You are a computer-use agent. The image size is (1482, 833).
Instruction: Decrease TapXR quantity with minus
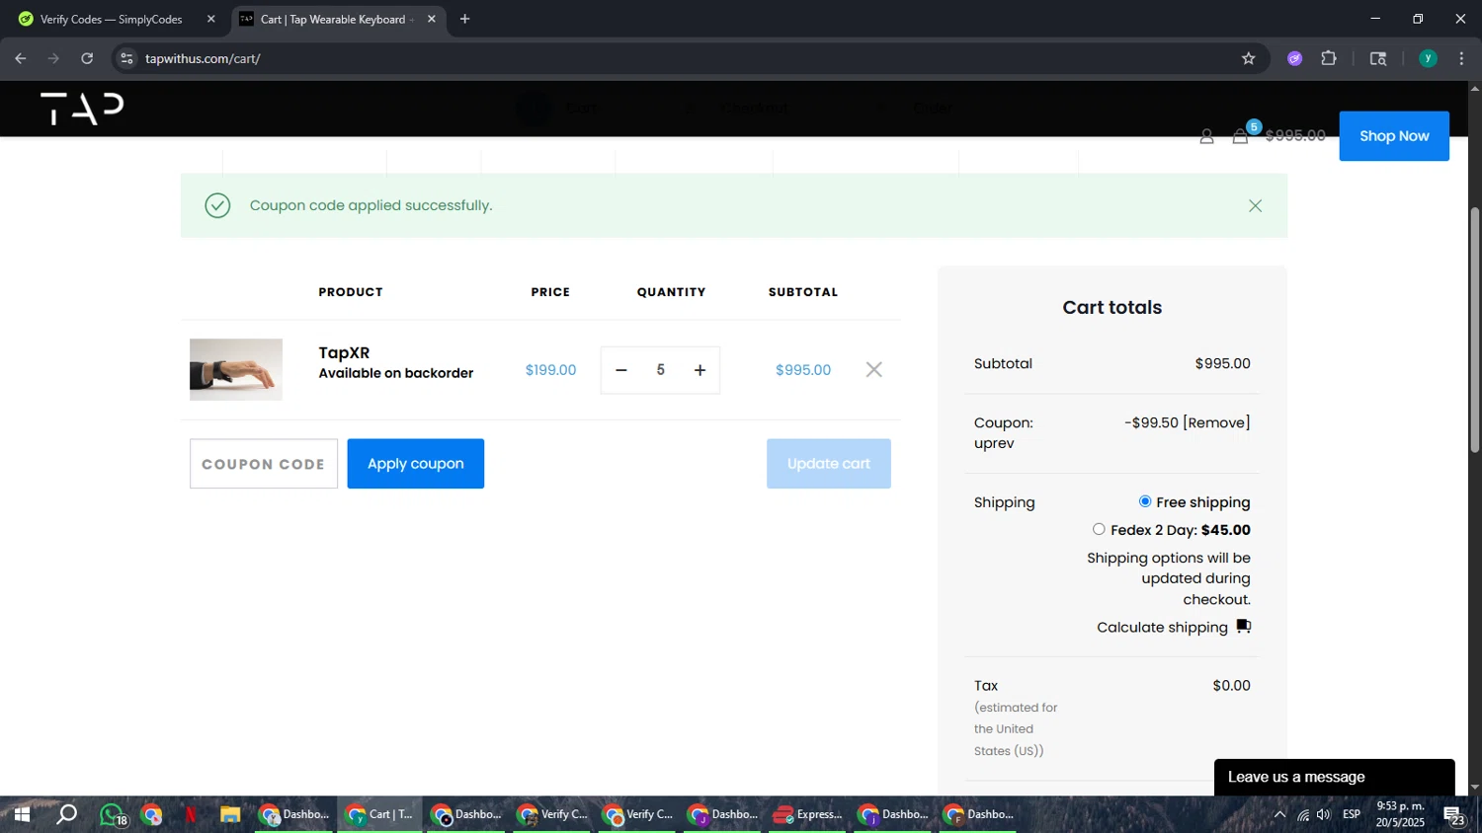(621, 370)
